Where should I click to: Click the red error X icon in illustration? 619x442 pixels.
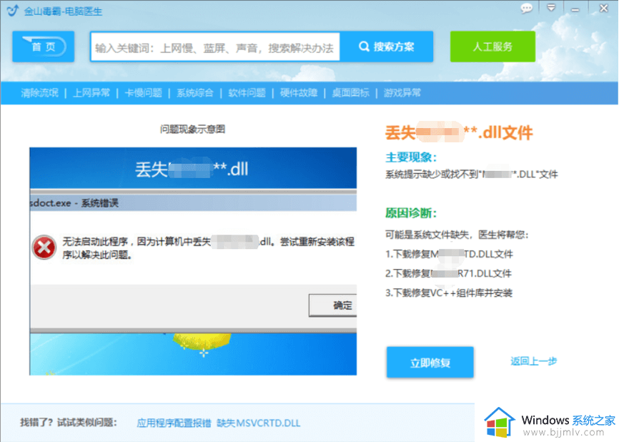(44, 247)
